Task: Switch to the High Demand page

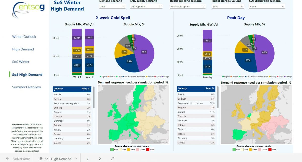Action: coord(23,49)
